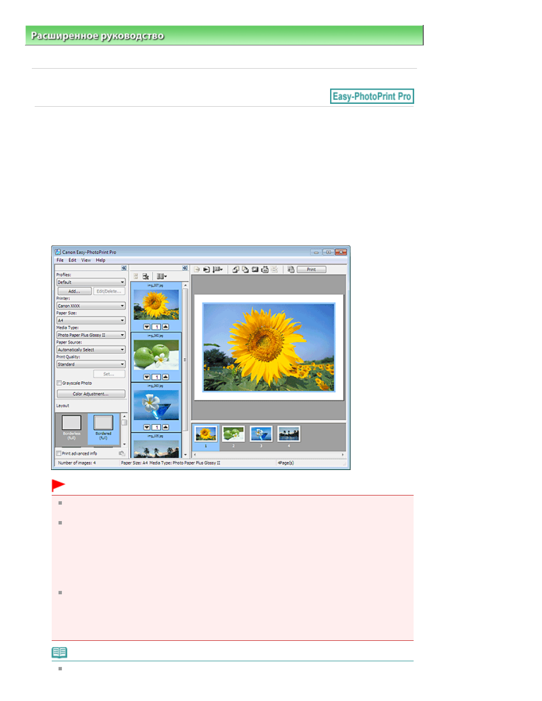This screenshot has width=542, height=701.
Task: Open the thumbnail view size dropdown icon
Action: point(162,276)
